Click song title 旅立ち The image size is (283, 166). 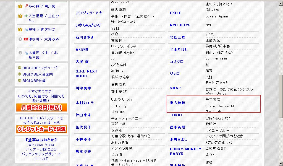coord(210,155)
